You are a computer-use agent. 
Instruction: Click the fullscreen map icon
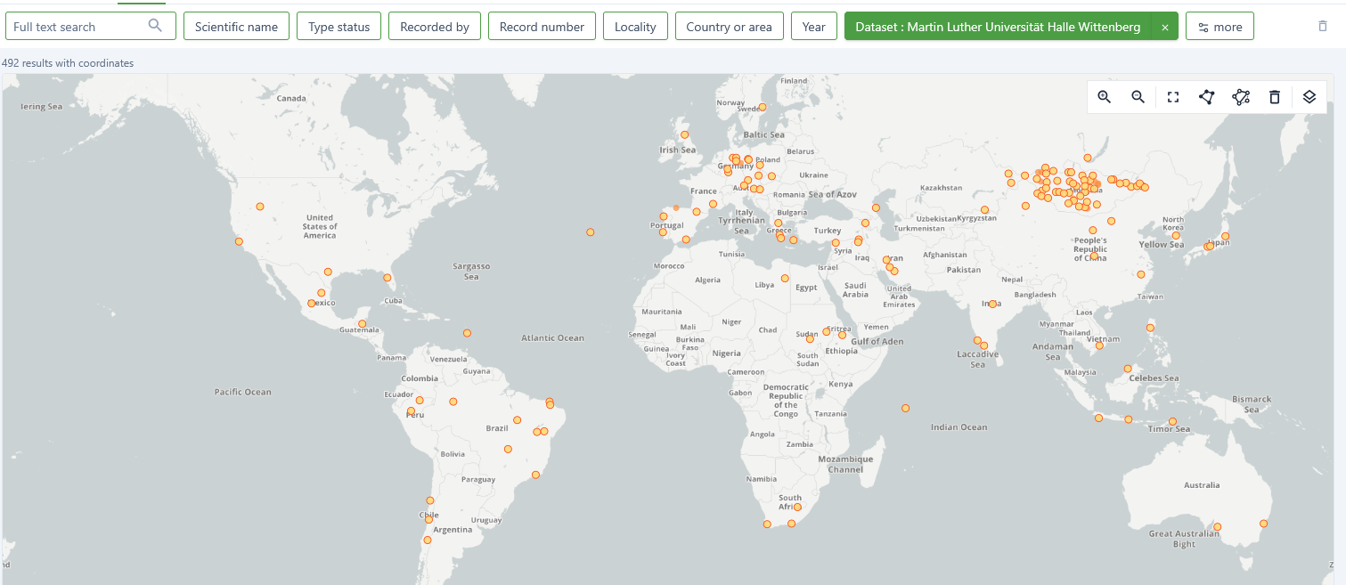click(x=1173, y=97)
